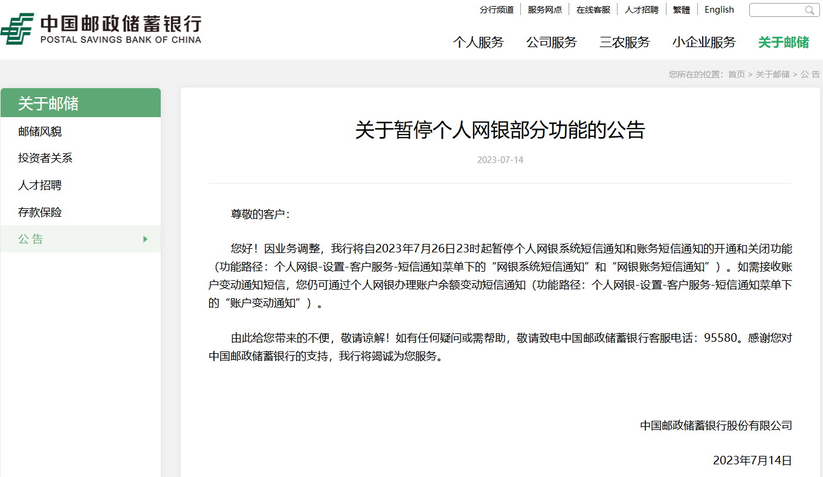Click 公告 in breadcrumb
Viewport: 823px width, 477px height.
pos(810,74)
